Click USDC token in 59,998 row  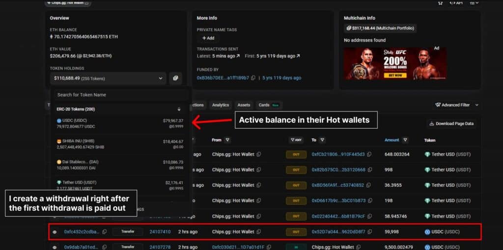442,232
